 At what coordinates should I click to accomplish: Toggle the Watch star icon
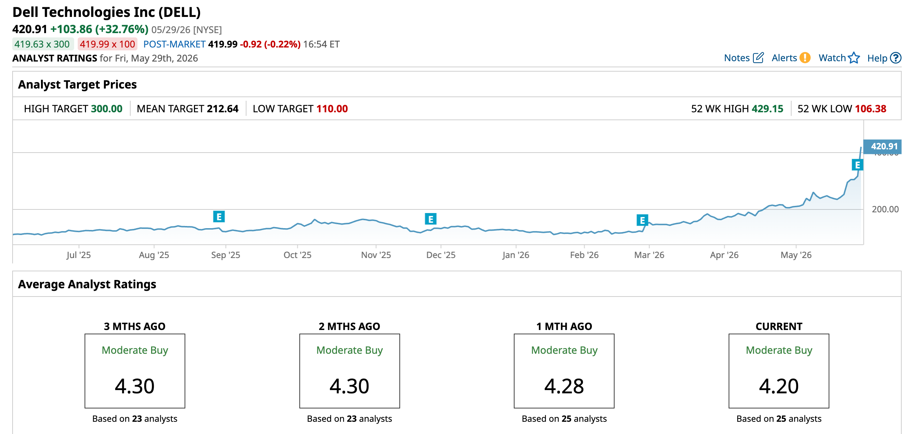pyautogui.click(x=854, y=58)
